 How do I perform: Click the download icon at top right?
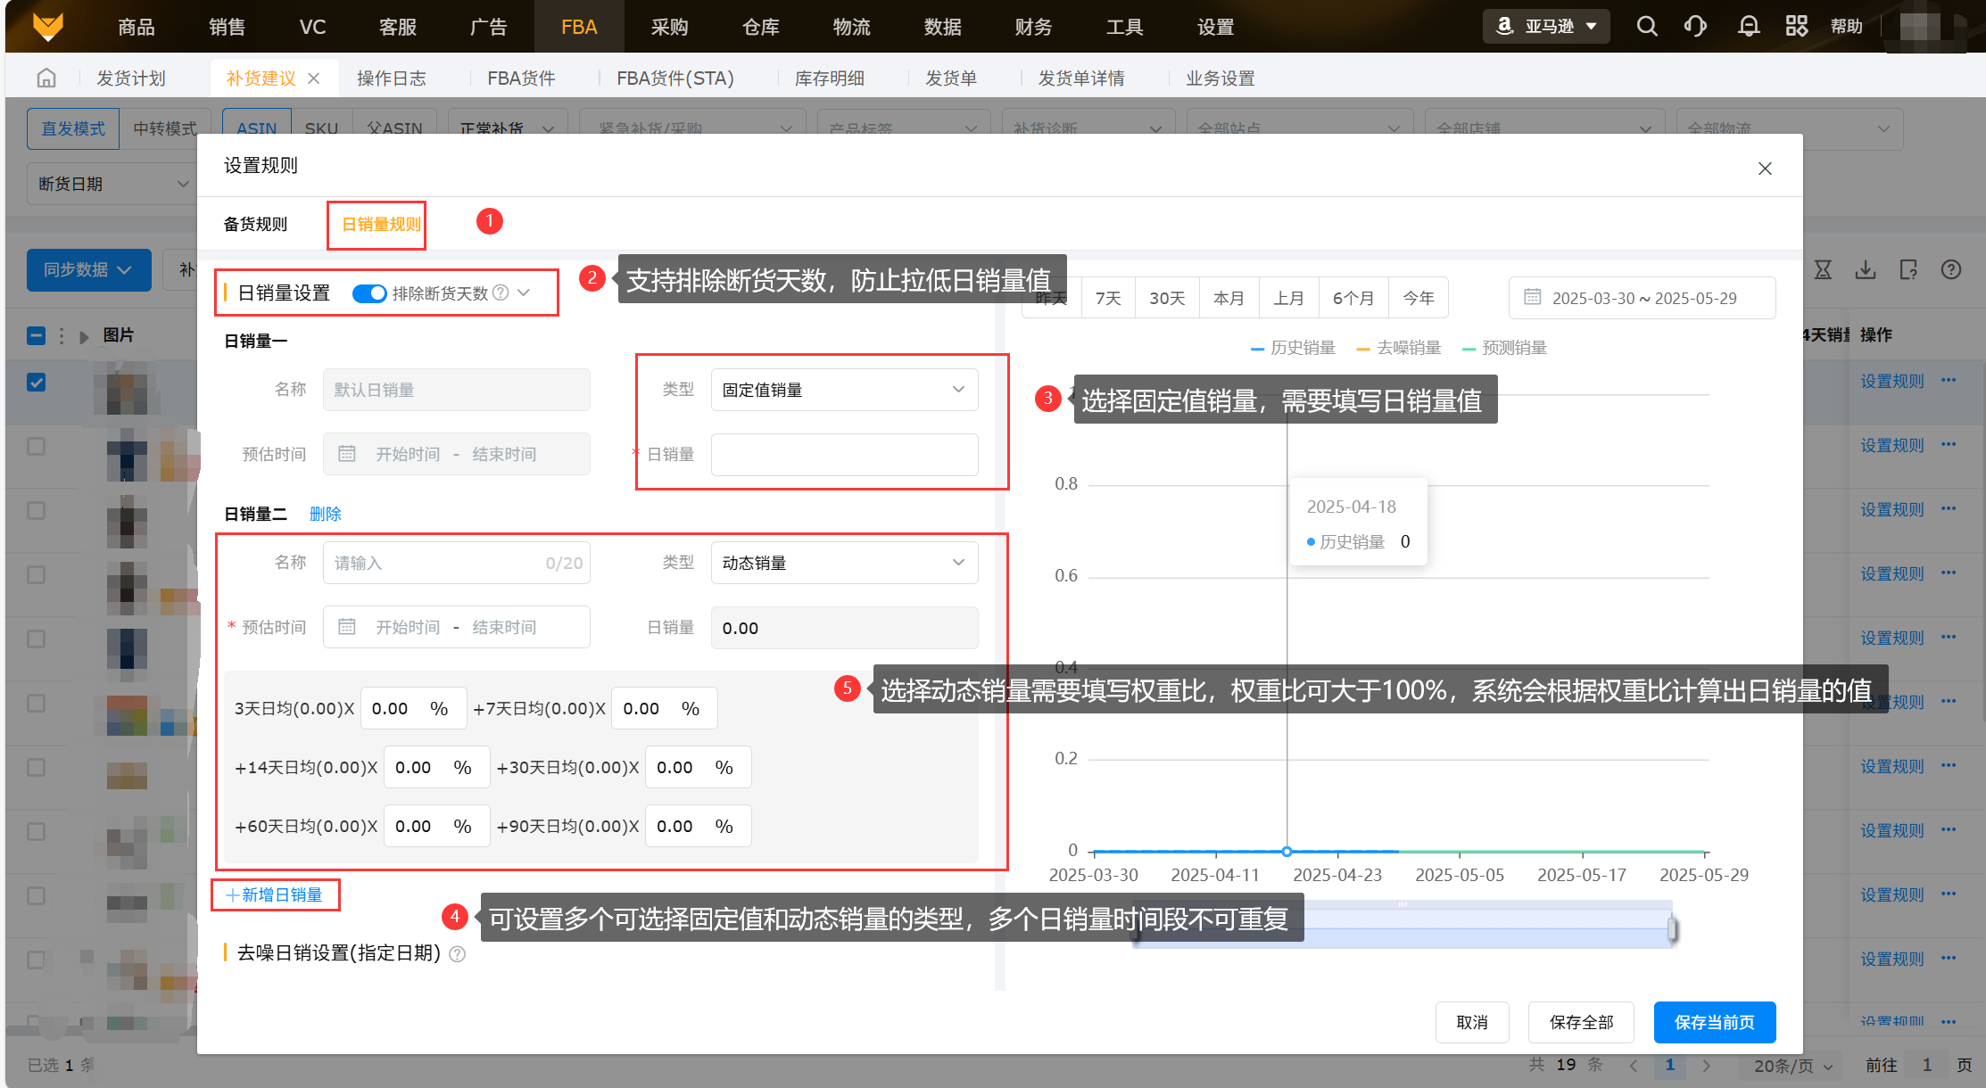tap(1866, 269)
